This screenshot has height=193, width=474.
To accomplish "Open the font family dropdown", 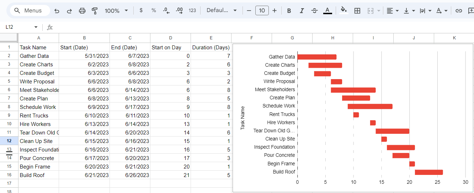I will pos(222,11).
